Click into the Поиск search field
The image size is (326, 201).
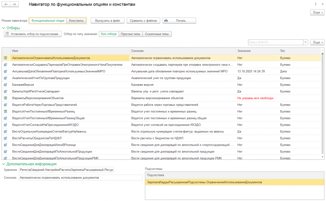click(275, 42)
